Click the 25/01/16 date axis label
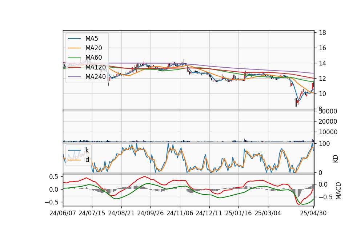The image size is (349, 251). 238,213
